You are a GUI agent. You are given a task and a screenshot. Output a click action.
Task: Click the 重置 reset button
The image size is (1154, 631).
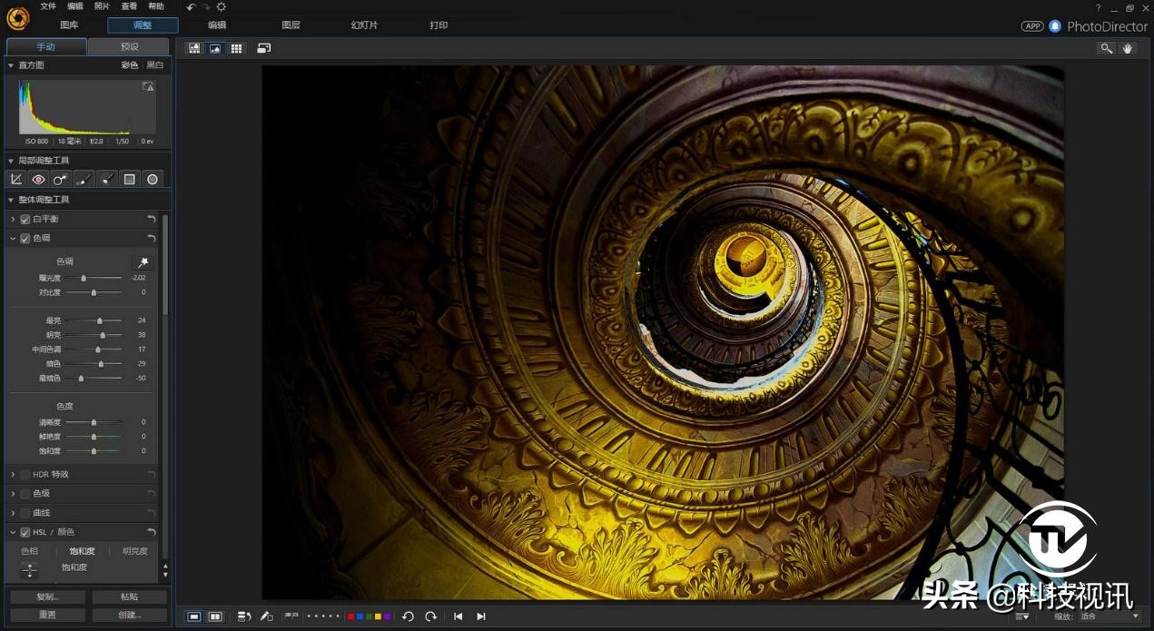tap(47, 615)
